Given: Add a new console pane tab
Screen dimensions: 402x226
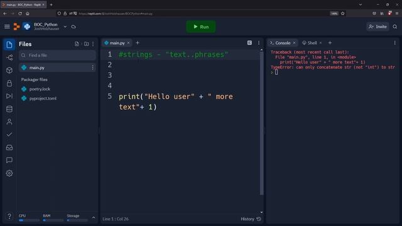Looking at the screenshot, I should (x=330, y=43).
